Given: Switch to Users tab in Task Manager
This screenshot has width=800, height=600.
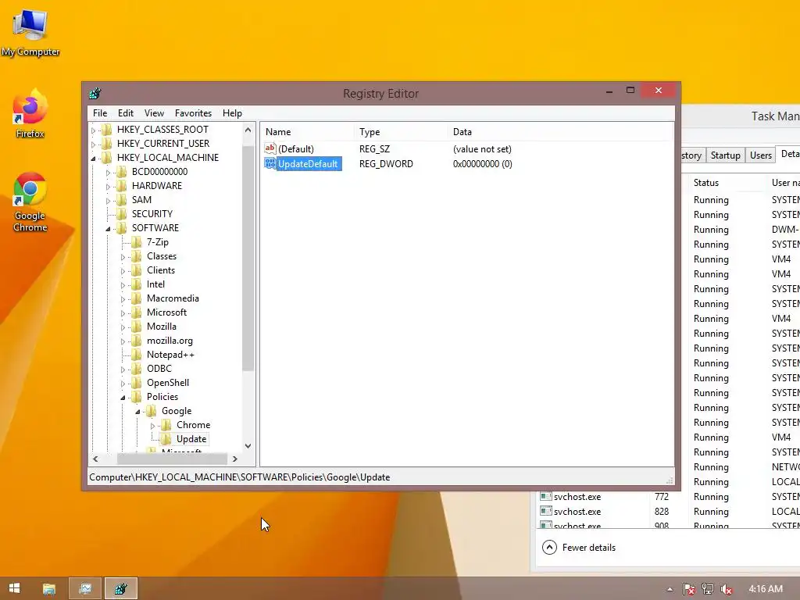Looking at the screenshot, I should [761, 155].
